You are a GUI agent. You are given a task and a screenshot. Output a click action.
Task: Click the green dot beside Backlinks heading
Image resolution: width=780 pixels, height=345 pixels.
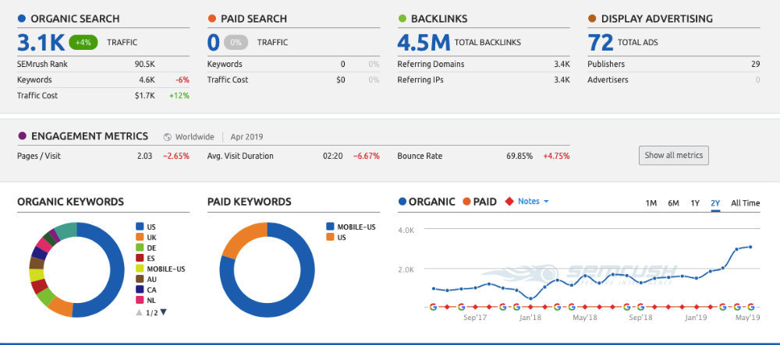[x=402, y=19]
